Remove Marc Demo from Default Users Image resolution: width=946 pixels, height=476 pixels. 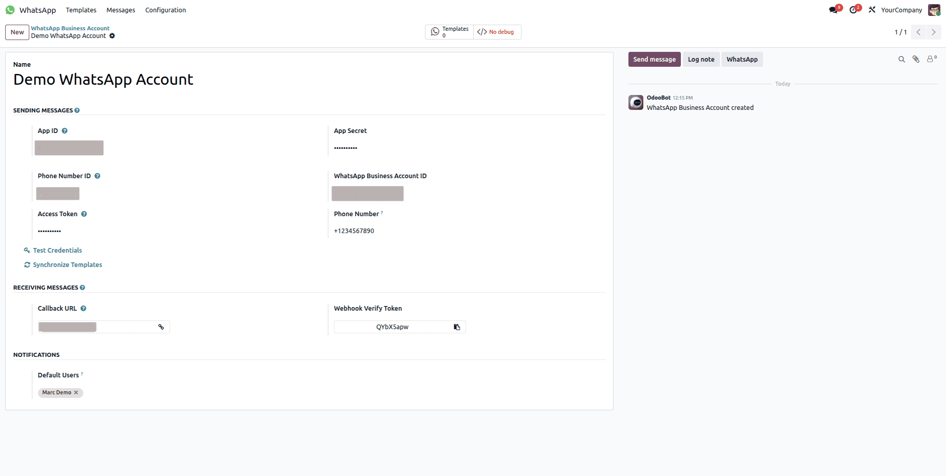click(76, 392)
